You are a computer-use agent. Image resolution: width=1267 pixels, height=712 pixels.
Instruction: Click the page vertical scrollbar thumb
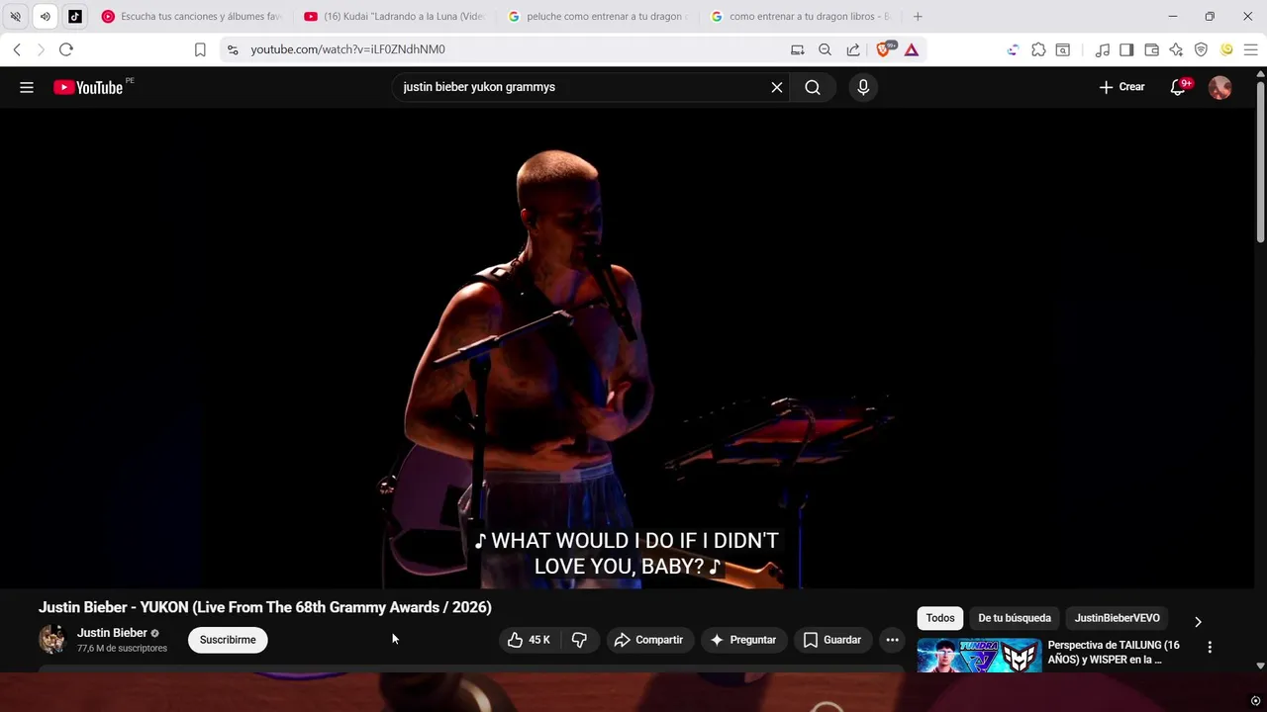click(1260, 163)
